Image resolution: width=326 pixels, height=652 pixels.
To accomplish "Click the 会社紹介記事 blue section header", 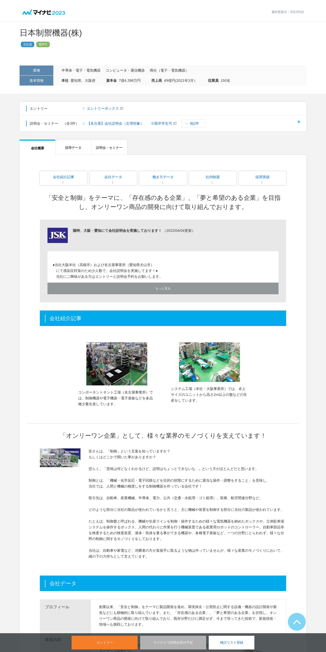I will [163, 318].
